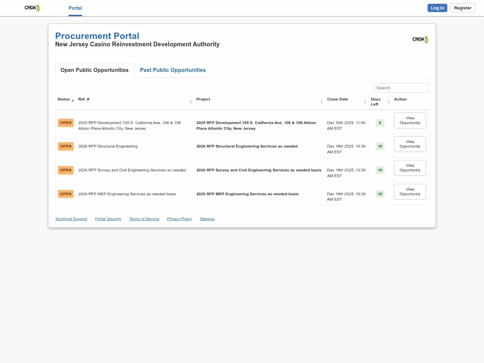Image resolution: width=484 pixels, height=363 pixels.
Task: Sort the table by the Status column arrow
Action: point(73,100)
